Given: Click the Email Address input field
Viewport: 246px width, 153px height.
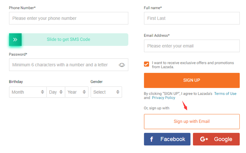Looking at the screenshot, I should (192, 46).
